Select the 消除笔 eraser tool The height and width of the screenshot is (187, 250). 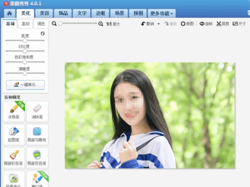coord(37,111)
